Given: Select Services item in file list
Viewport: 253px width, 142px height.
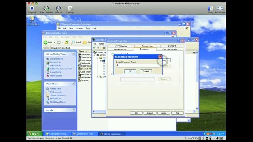Looking at the screenshot, I should coord(83,80).
